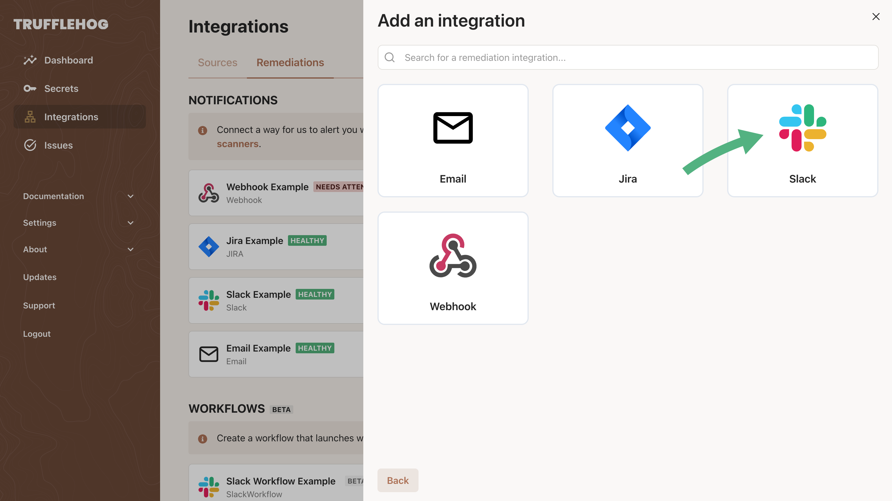Select the Jira integration icon
This screenshot has height=501, width=892.
(x=627, y=128)
